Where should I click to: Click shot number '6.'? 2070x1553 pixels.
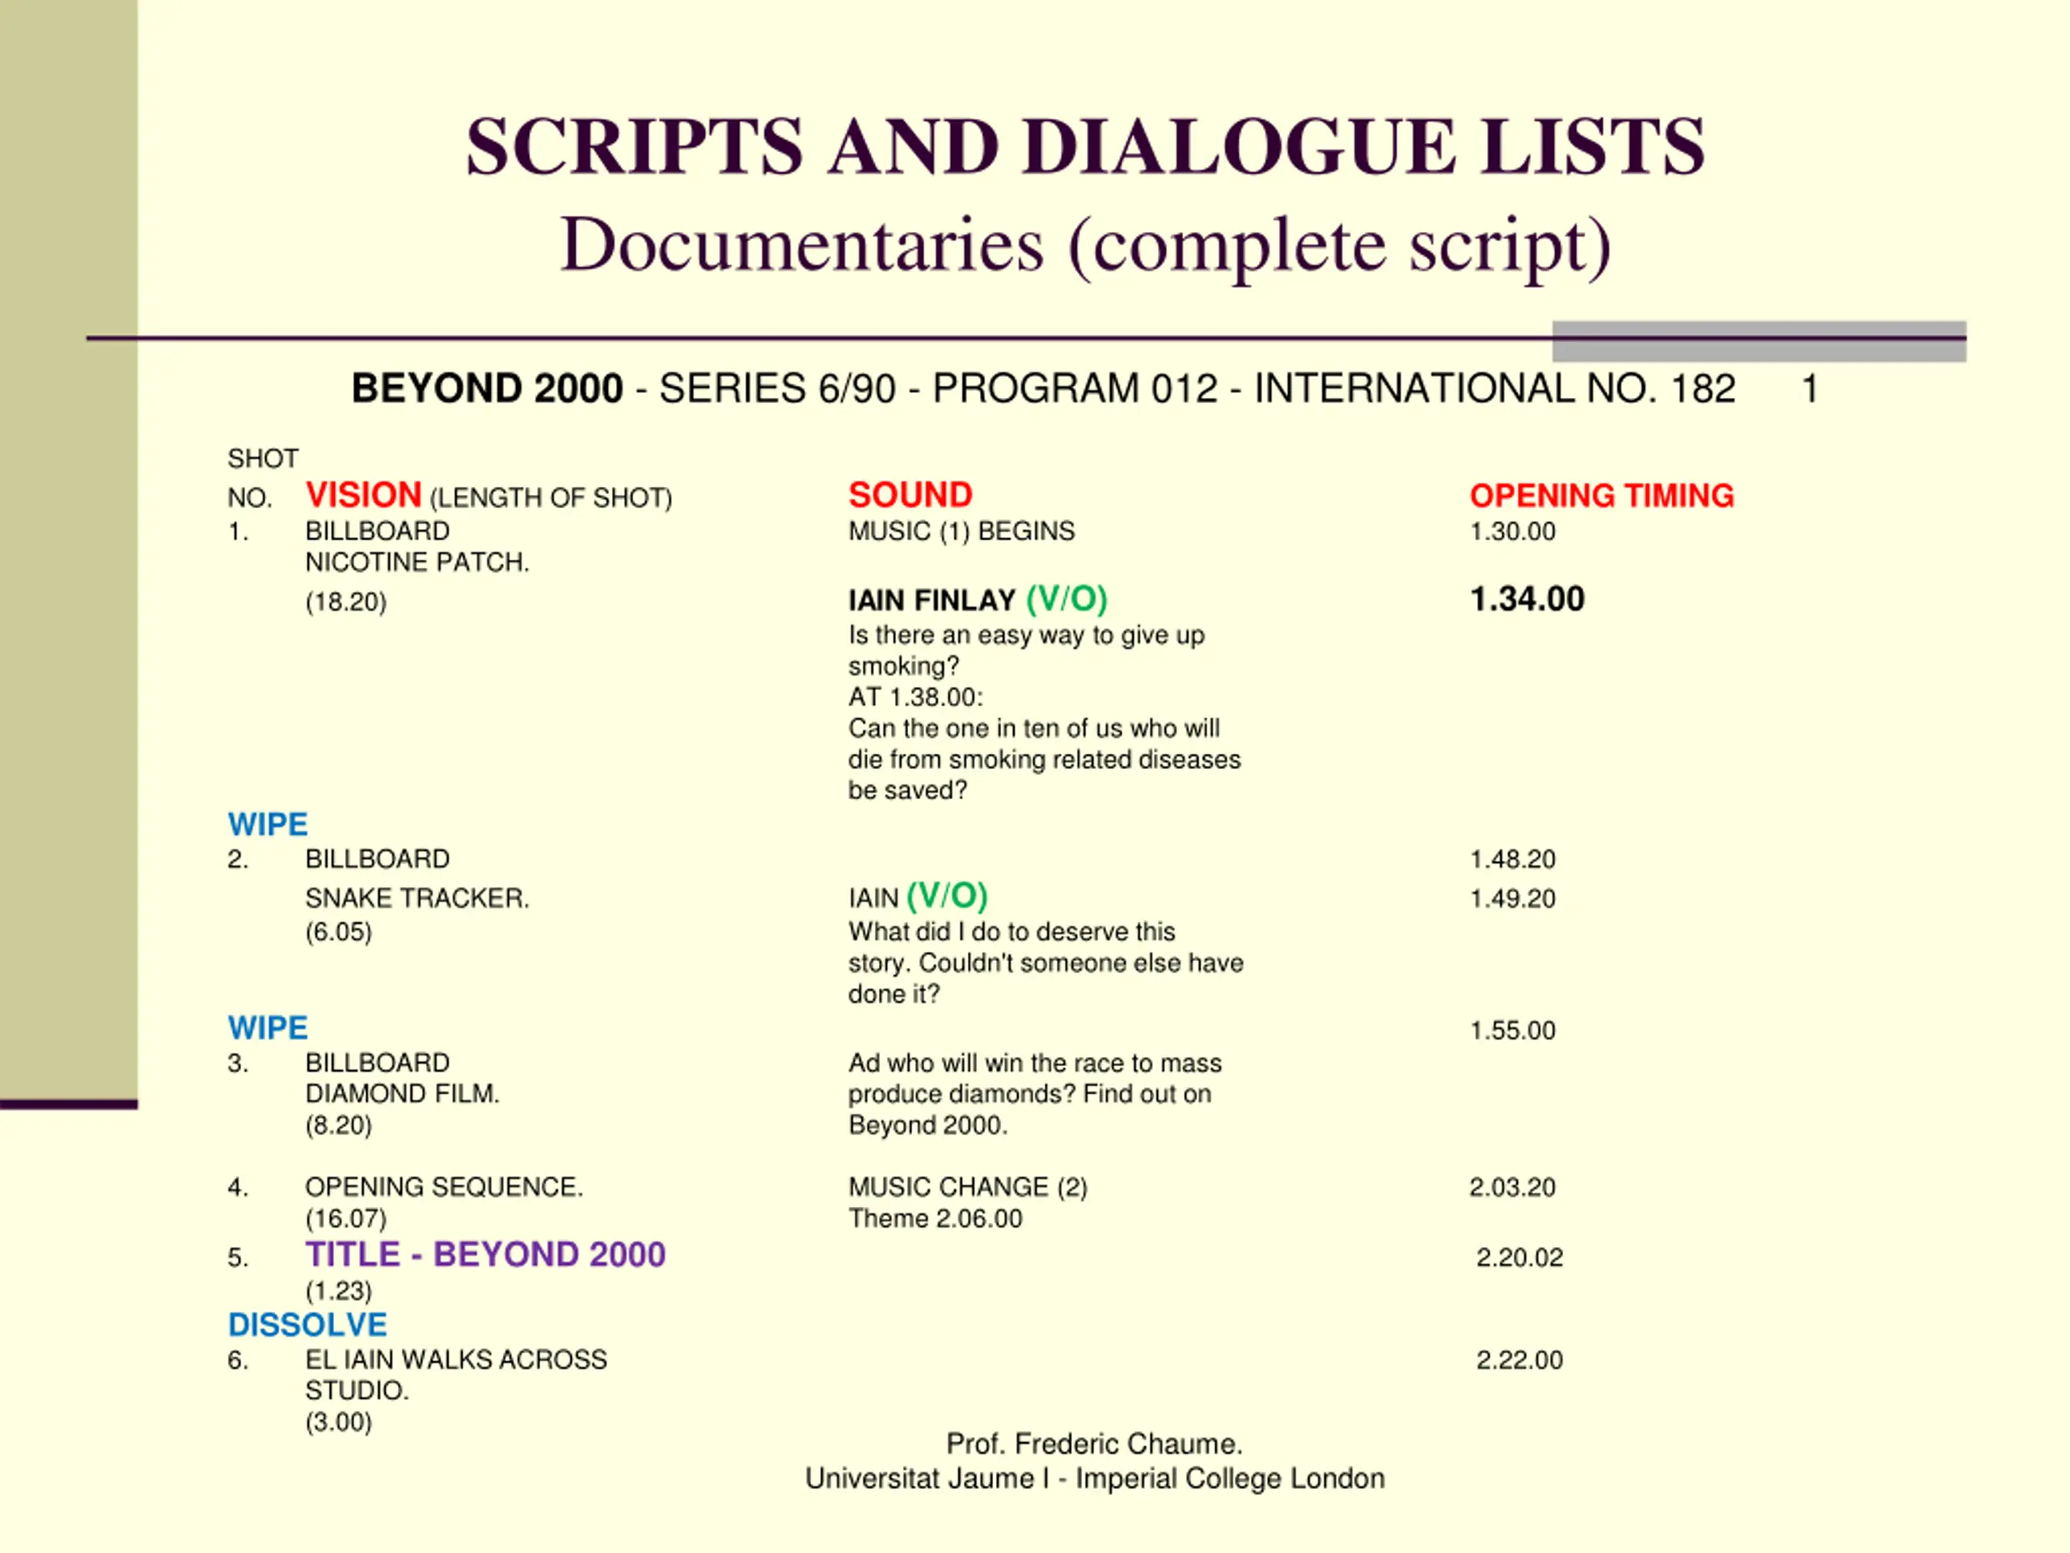click(239, 1360)
